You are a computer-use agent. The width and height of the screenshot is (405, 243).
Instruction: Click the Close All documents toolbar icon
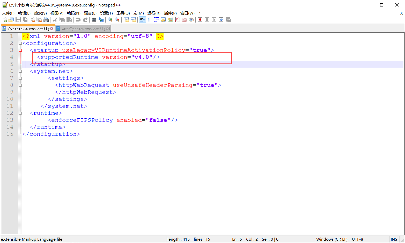point(39,20)
